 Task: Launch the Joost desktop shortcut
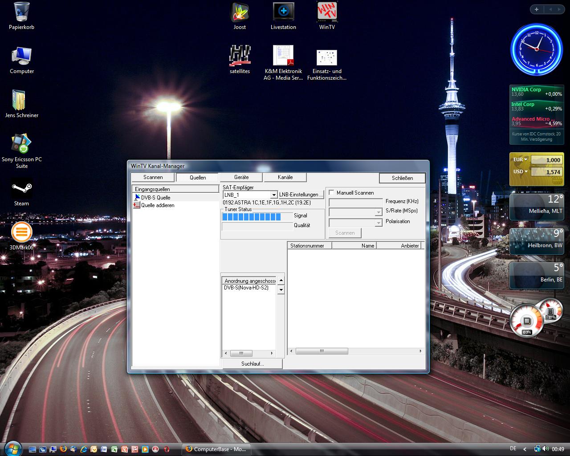[240, 12]
